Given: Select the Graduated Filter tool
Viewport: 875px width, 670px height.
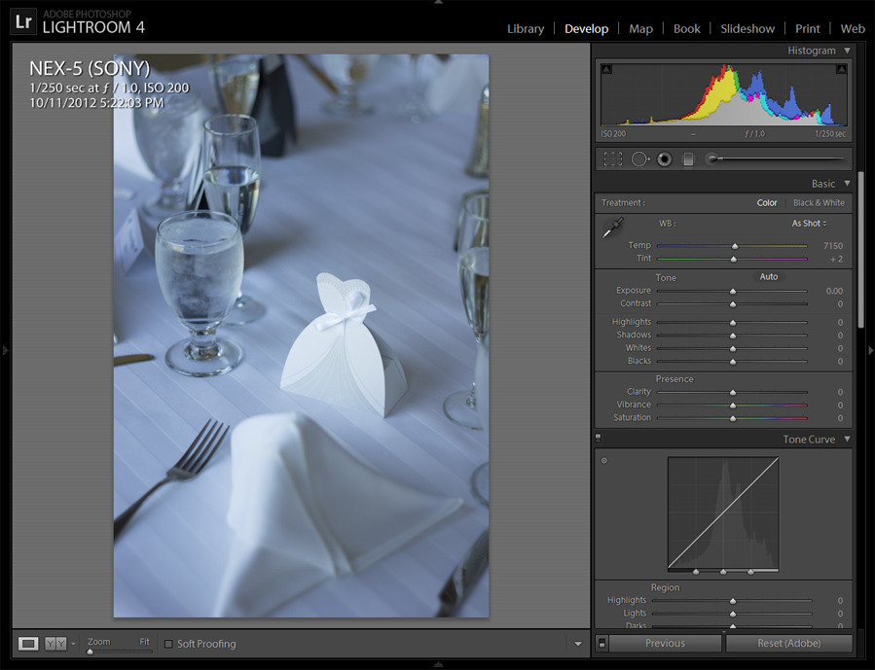Looking at the screenshot, I should pos(688,159).
